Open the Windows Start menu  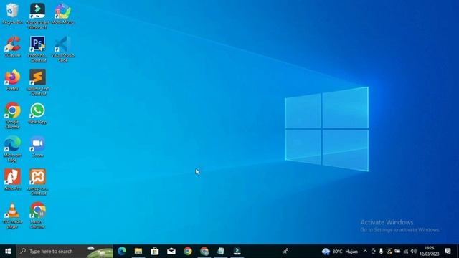[x=8, y=252]
